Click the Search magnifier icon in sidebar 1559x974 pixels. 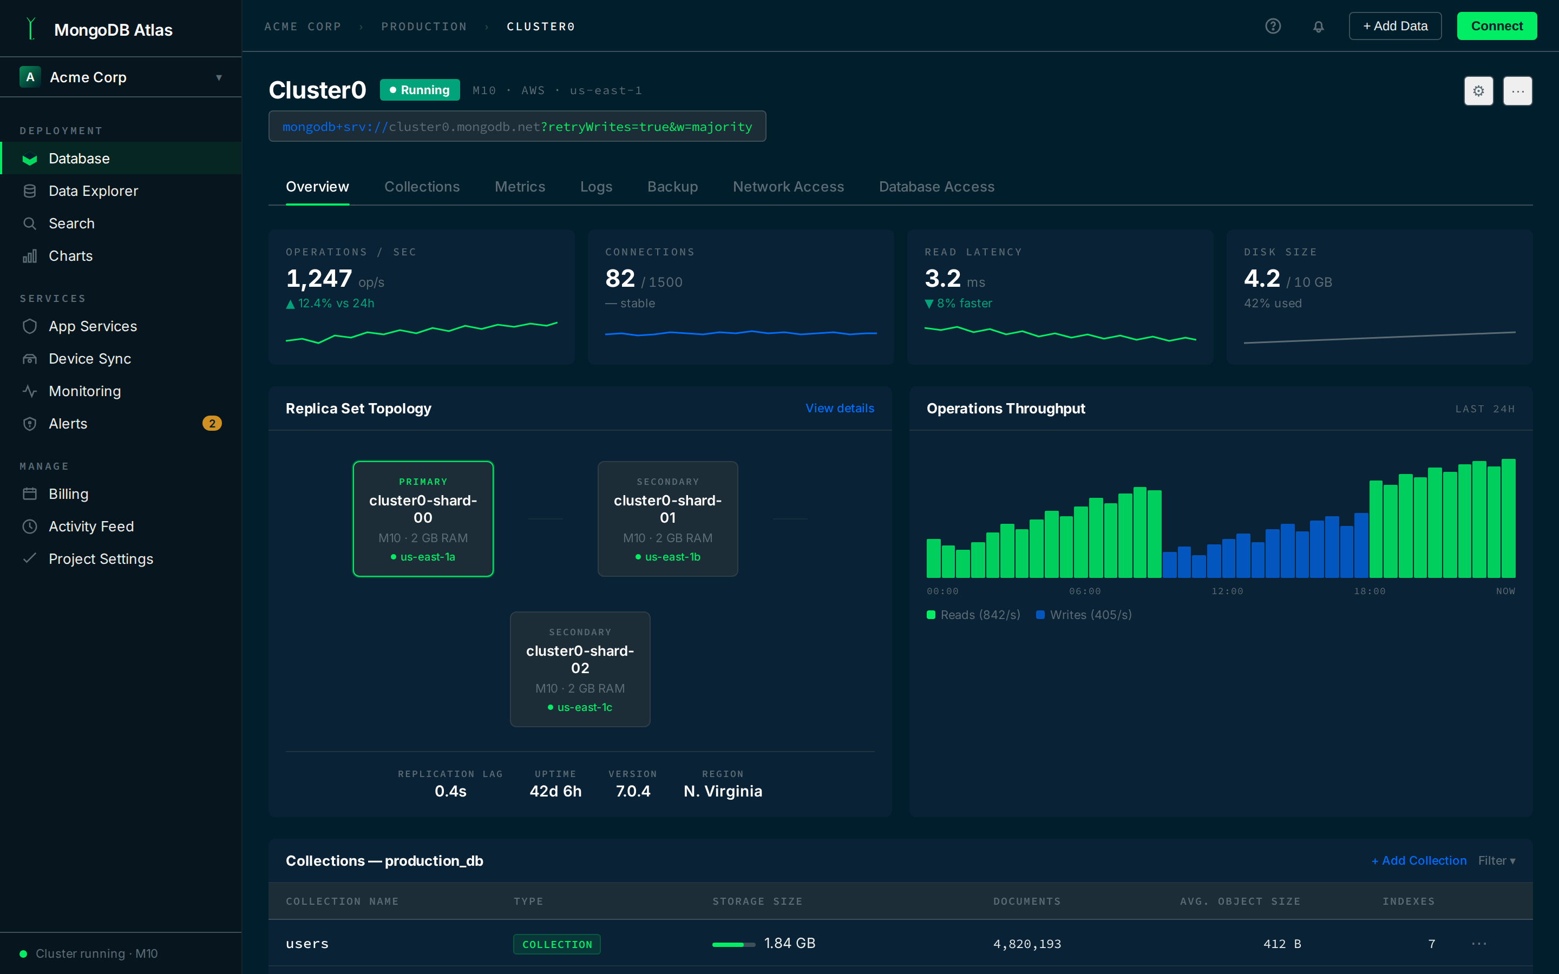pyautogui.click(x=30, y=223)
